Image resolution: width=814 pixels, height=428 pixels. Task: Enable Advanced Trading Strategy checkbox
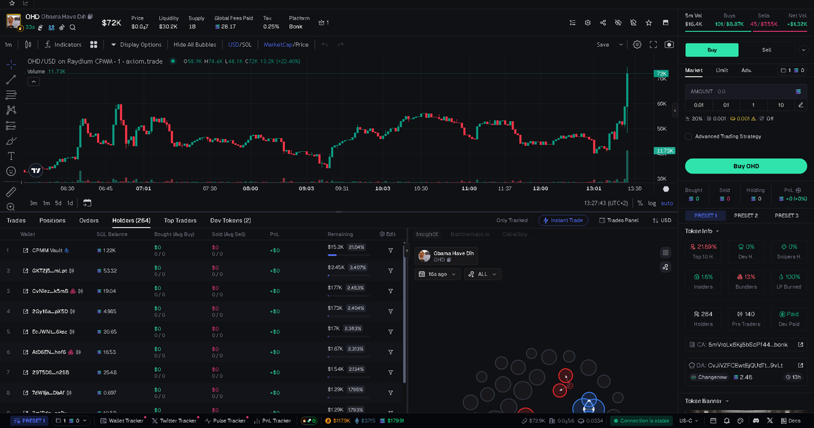pyautogui.click(x=689, y=136)
